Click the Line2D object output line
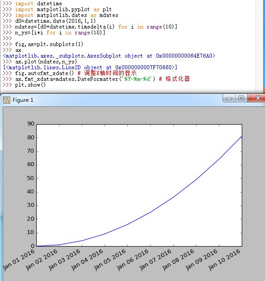 coord(90,67)
